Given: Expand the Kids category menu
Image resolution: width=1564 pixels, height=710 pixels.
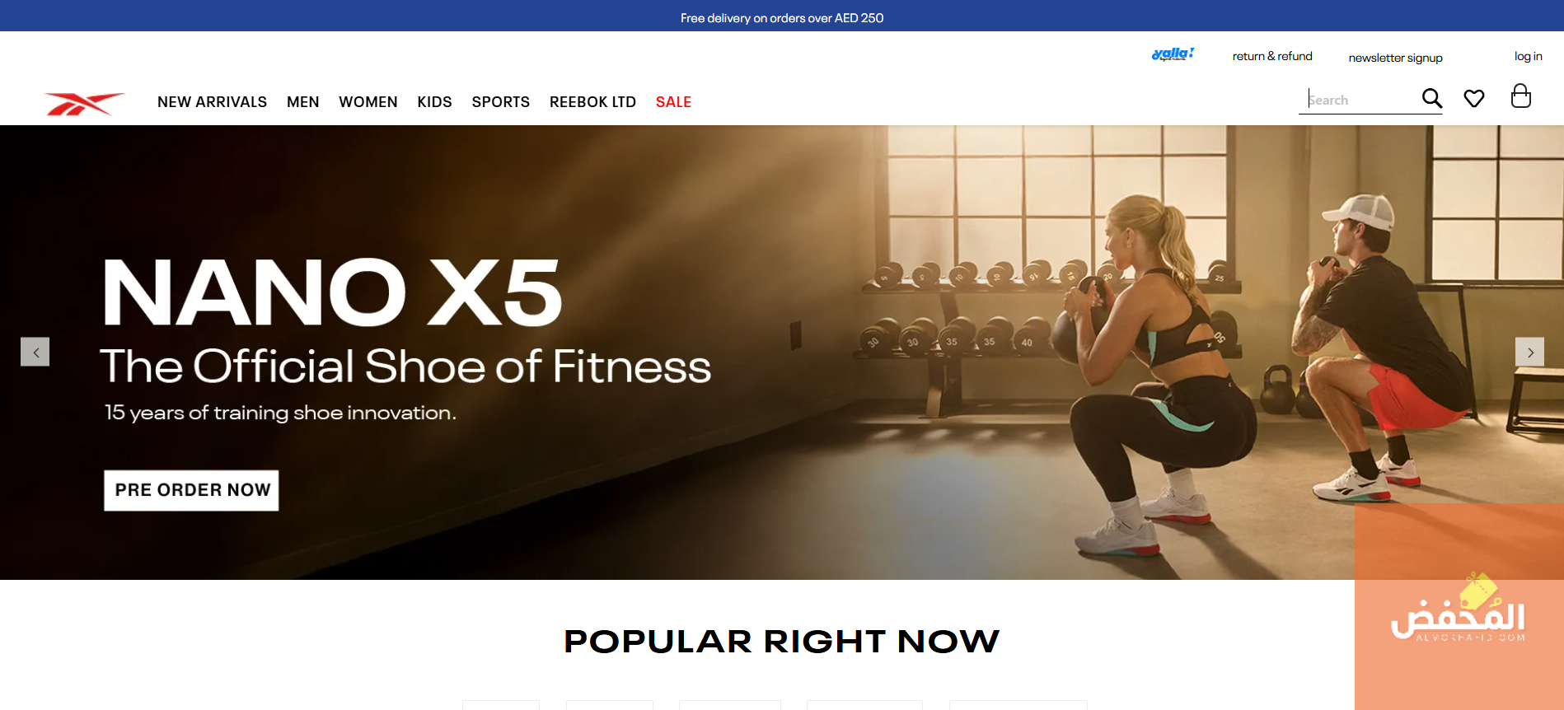Looking at the screenshot, I should coord(434,102).
